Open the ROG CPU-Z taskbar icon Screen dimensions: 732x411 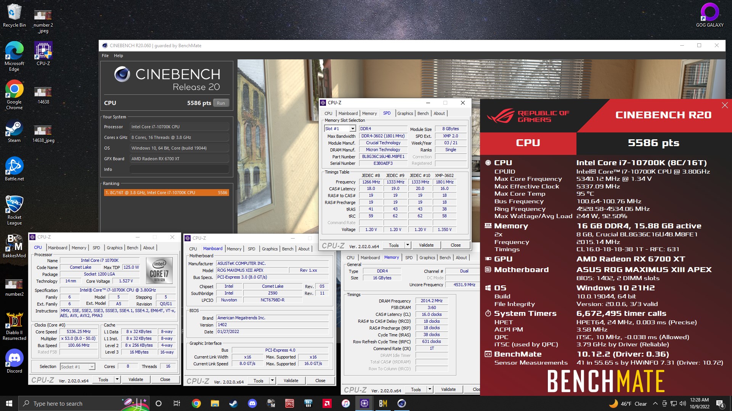(x=289, y=403)
